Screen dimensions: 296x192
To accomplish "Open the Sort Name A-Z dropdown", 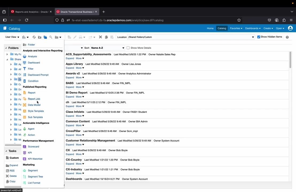I will click(x=107, y=48).
